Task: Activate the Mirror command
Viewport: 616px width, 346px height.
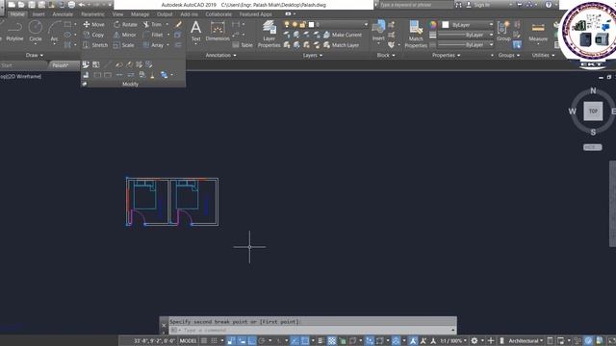Action: 124,35
